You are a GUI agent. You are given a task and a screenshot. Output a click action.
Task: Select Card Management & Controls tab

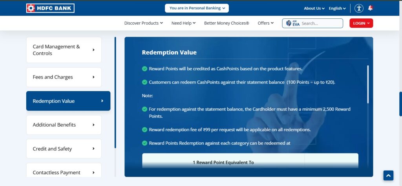coord(64,50)
